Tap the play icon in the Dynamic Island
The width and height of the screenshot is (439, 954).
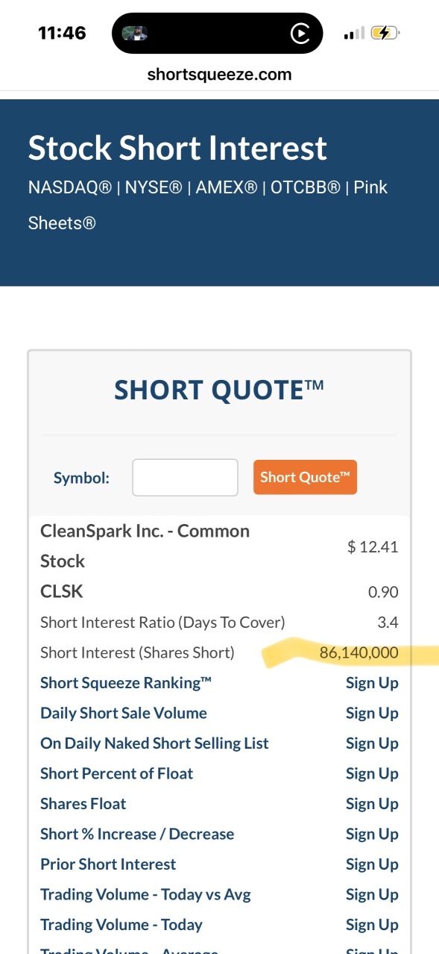pos(300,34)
